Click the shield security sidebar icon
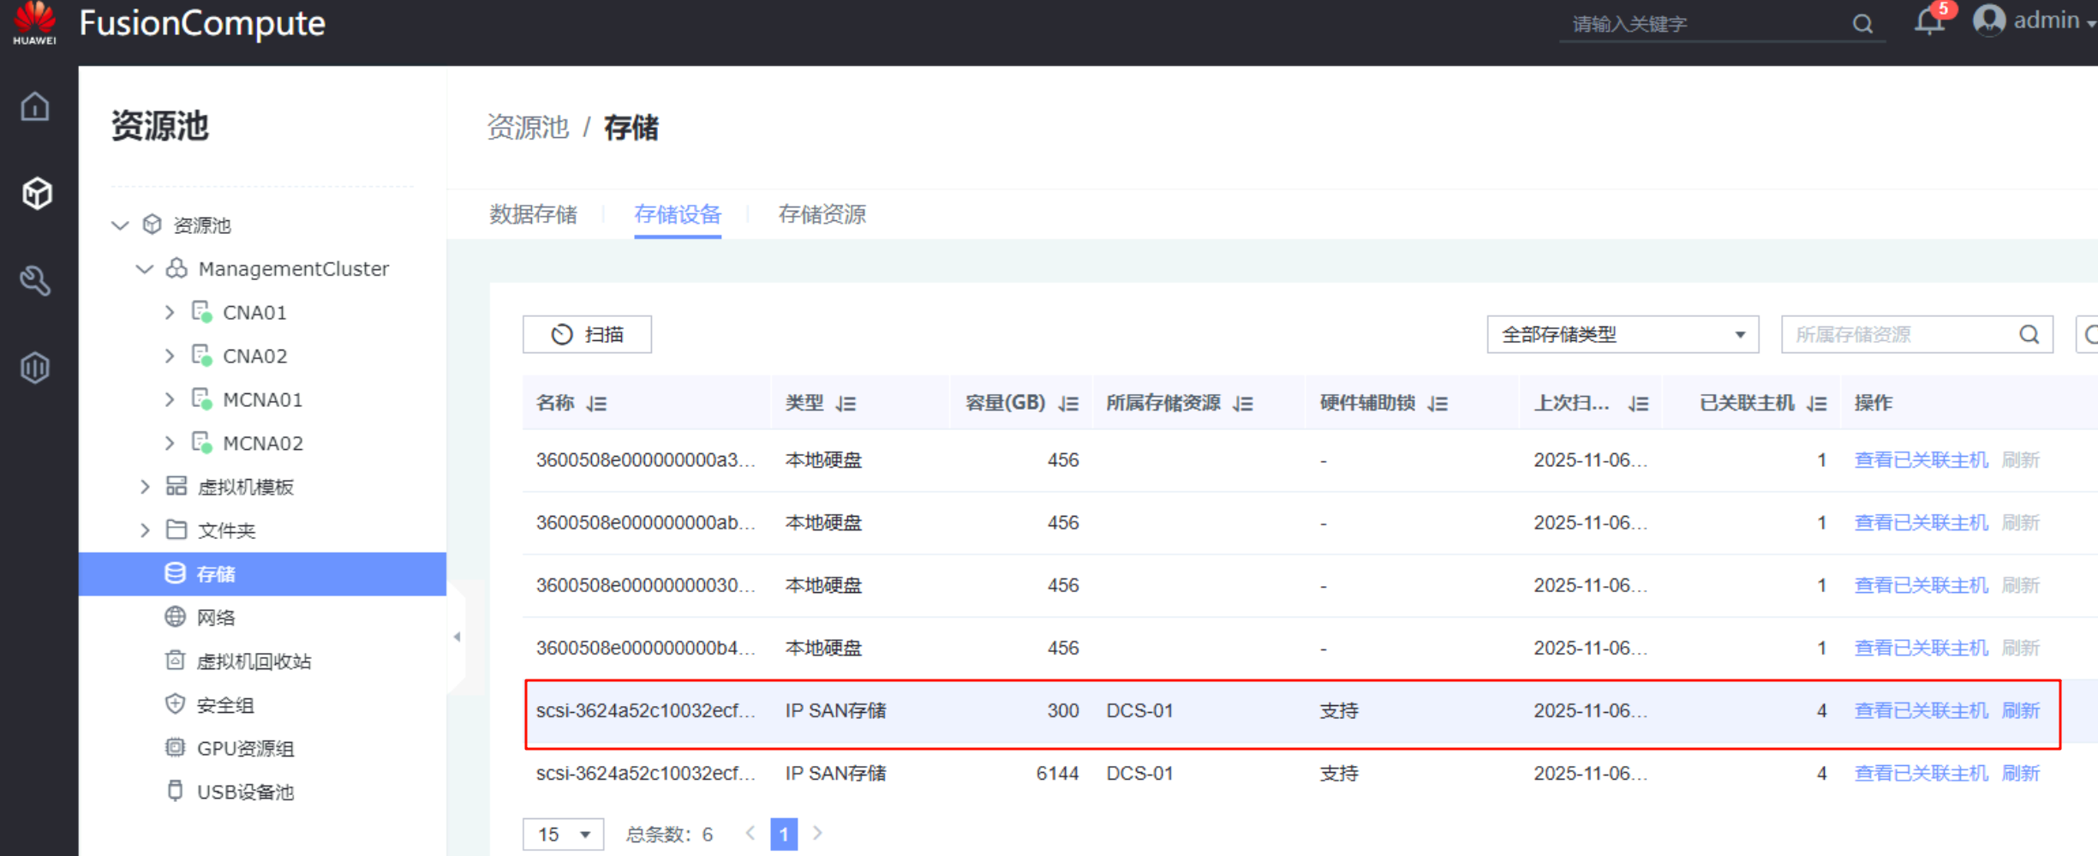Image resolution: width=2098 pixels, height=856 pixels. (x=35, y=368)
